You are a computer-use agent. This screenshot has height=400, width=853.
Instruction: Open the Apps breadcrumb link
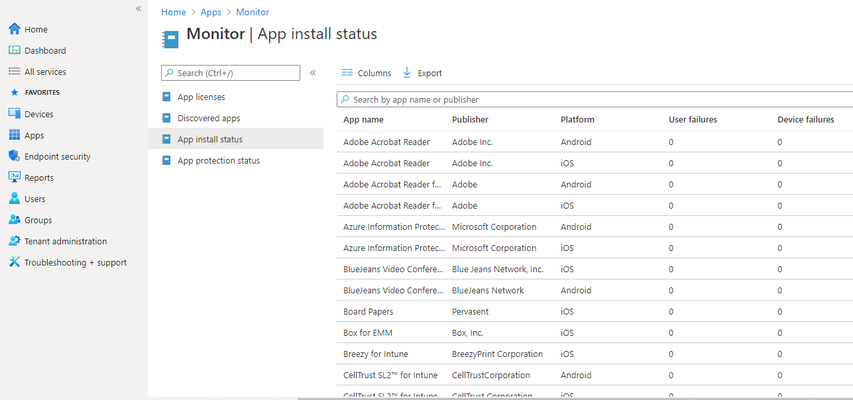click(211, 12)
